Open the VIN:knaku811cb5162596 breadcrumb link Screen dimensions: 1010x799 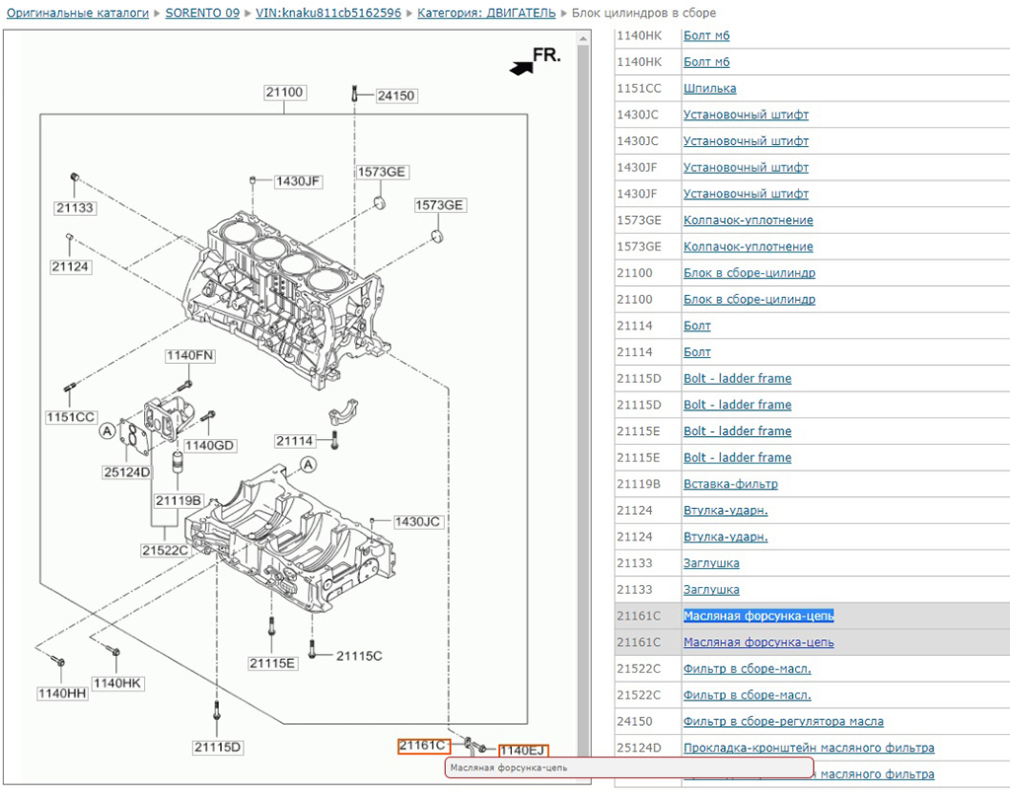(x=328, y=13)
